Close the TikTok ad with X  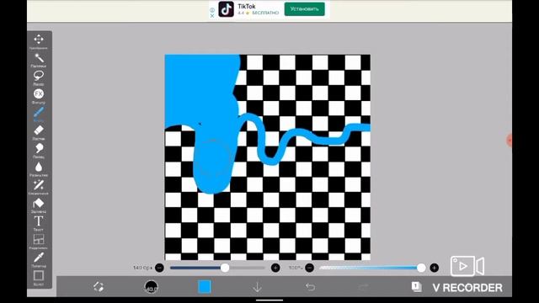pyautogui.click(x=212, y=15)
